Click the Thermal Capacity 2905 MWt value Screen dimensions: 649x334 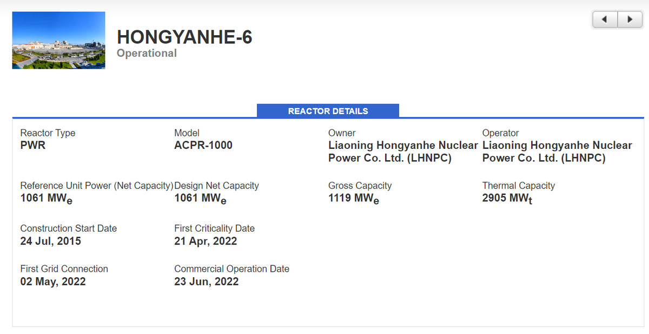pyautogui.click(x=507, y=198)
